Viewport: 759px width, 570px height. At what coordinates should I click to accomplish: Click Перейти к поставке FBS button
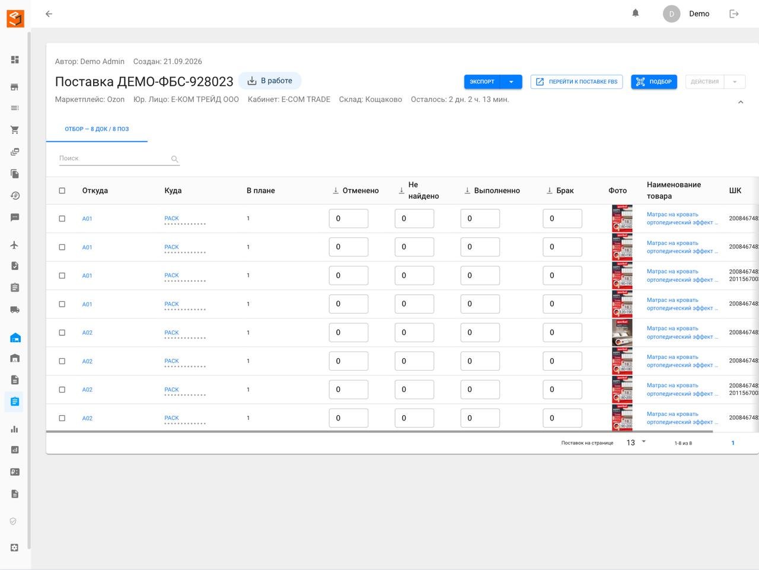tap(576, 82)
